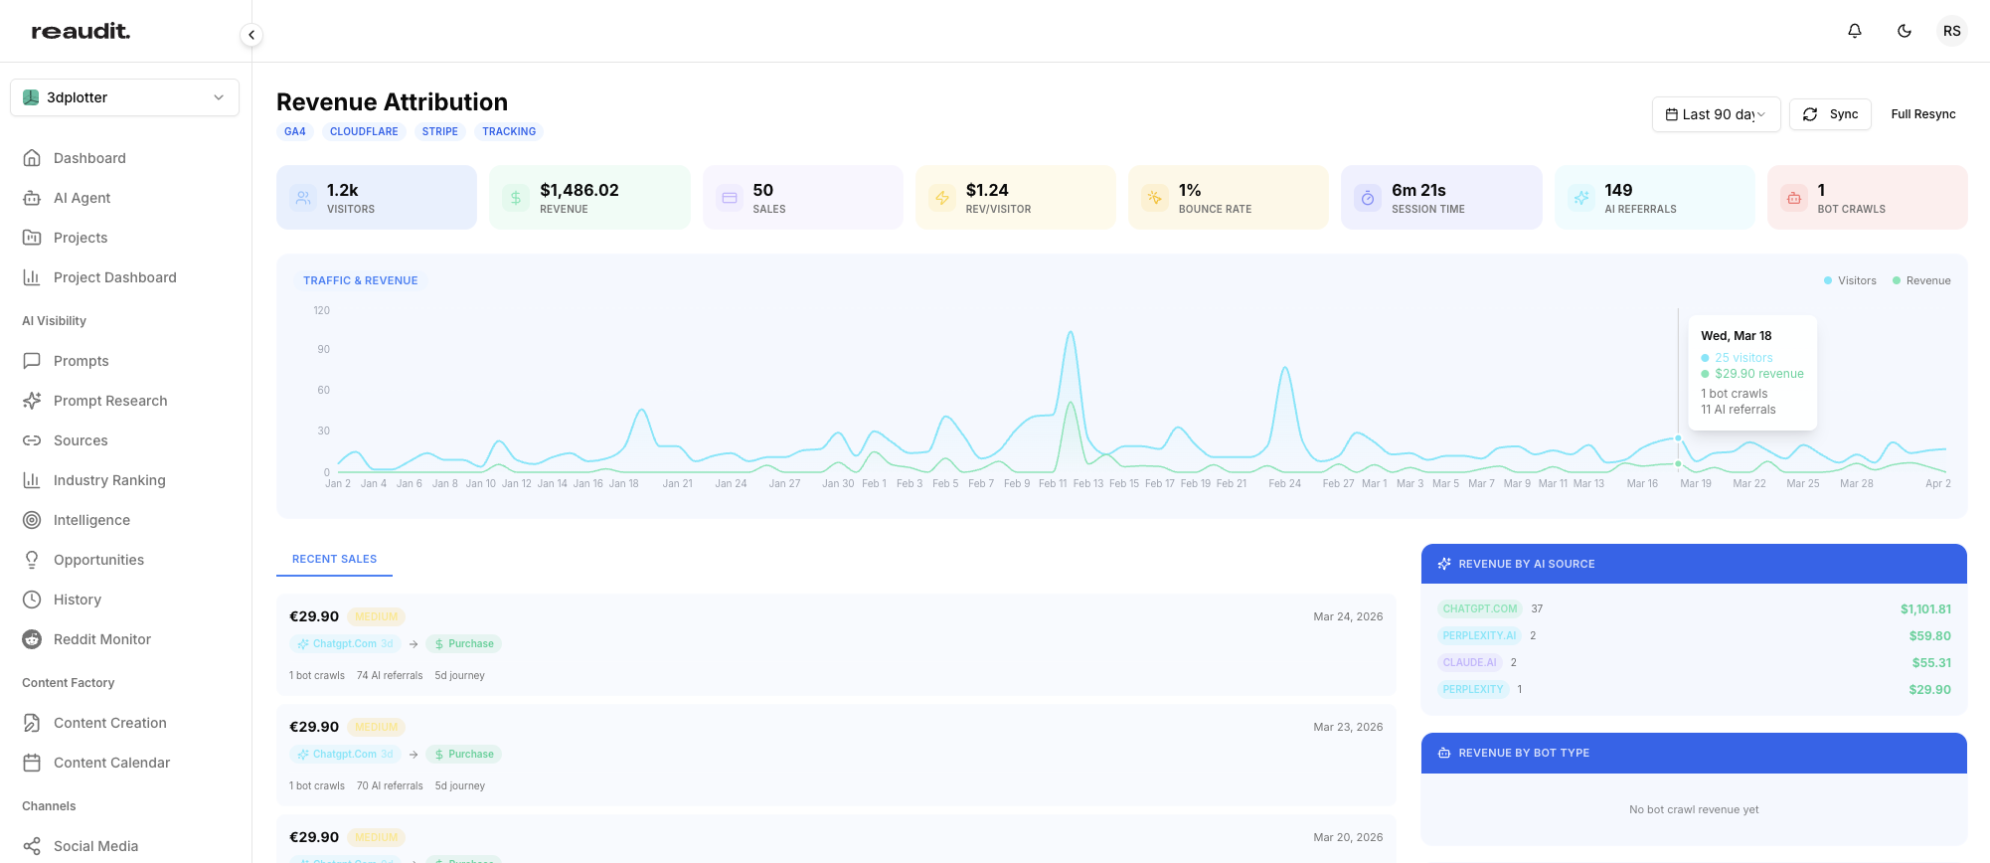This screenshot has width=1990, height=863.
Task: Click the Visitors card people icon
Action: pos(303,198)
